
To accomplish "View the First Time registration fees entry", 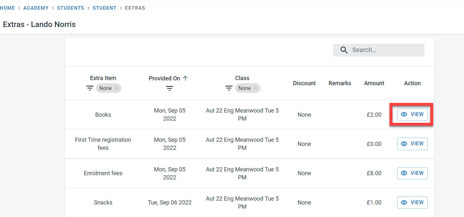I will (x=412, y=144).
